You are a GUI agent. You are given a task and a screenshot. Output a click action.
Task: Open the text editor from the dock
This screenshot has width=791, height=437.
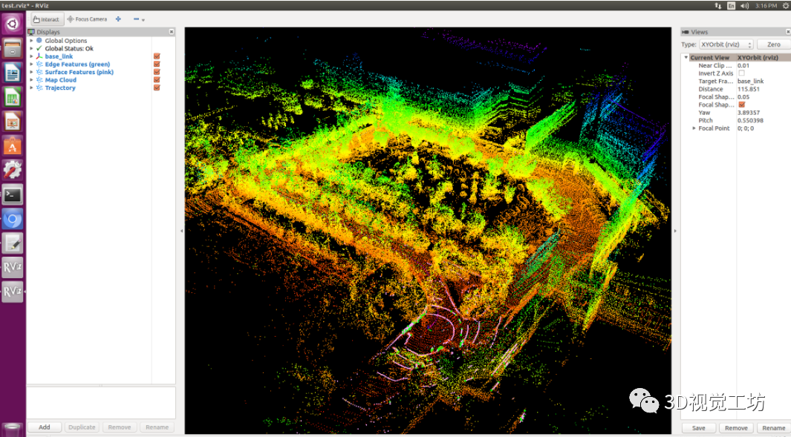(x=12, y=243)
